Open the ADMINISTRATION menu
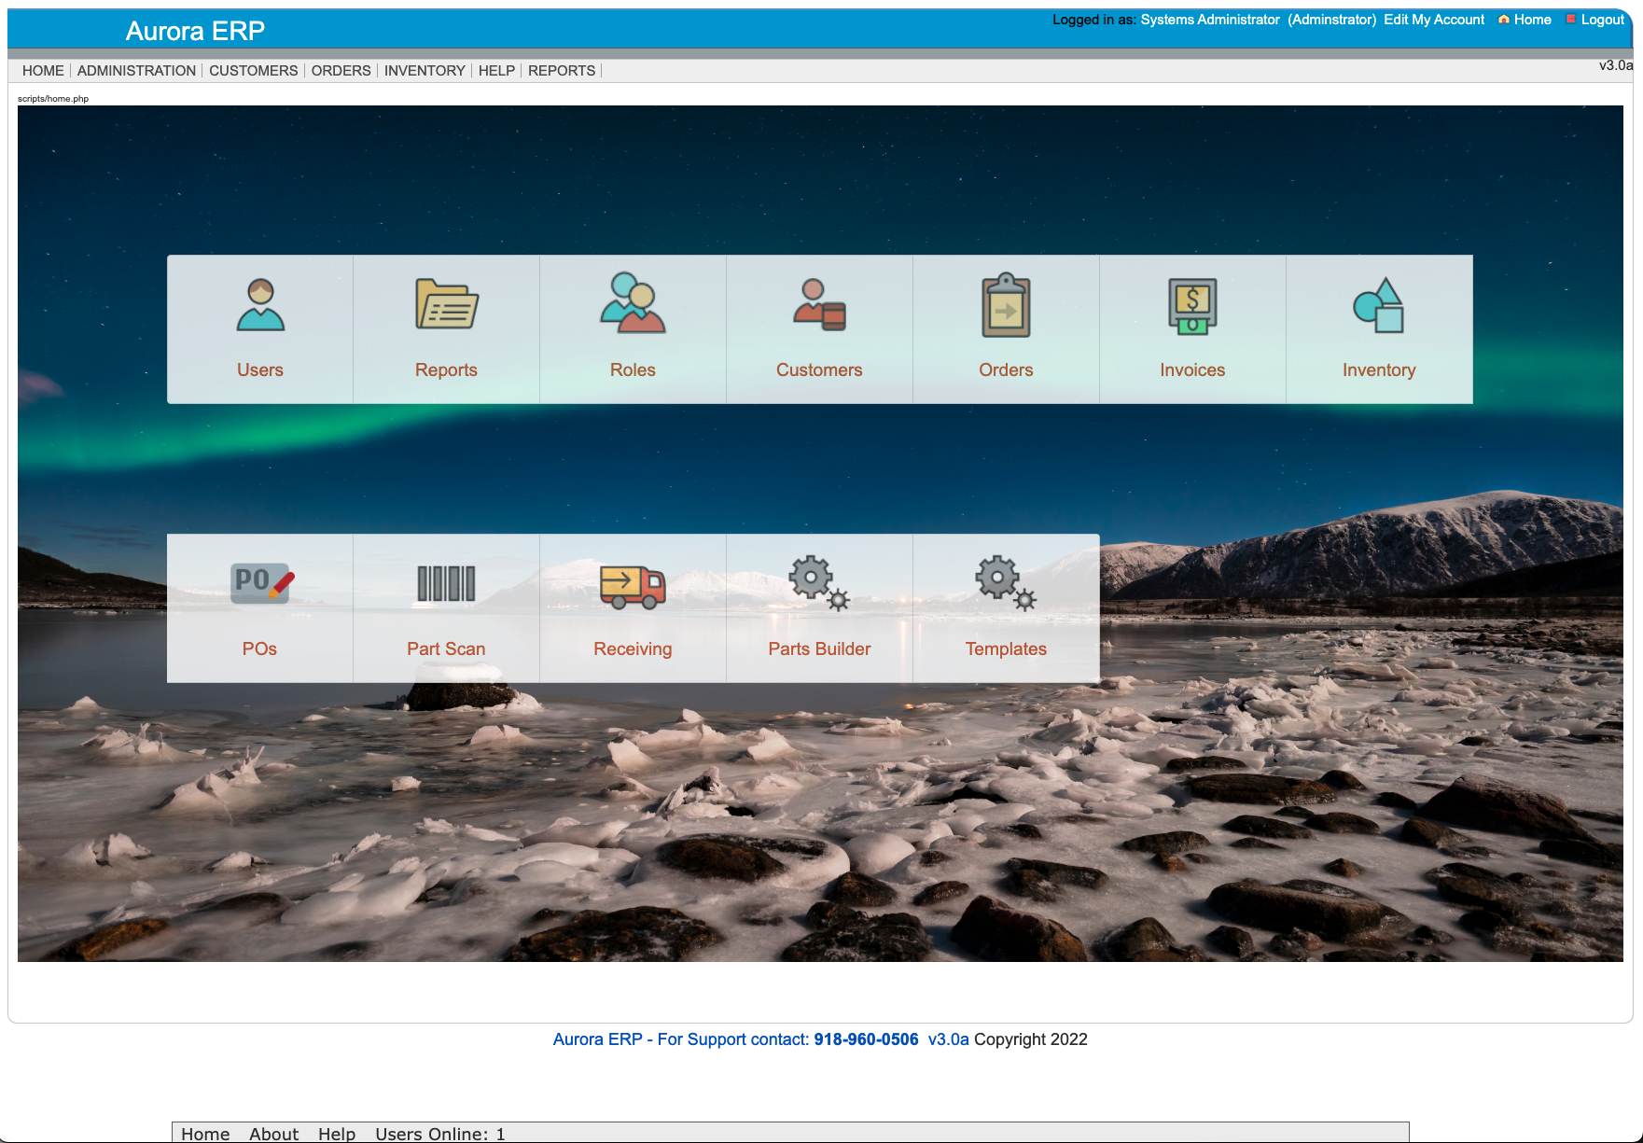Viewport: 1643px width, 1143px height. (136, 71)
